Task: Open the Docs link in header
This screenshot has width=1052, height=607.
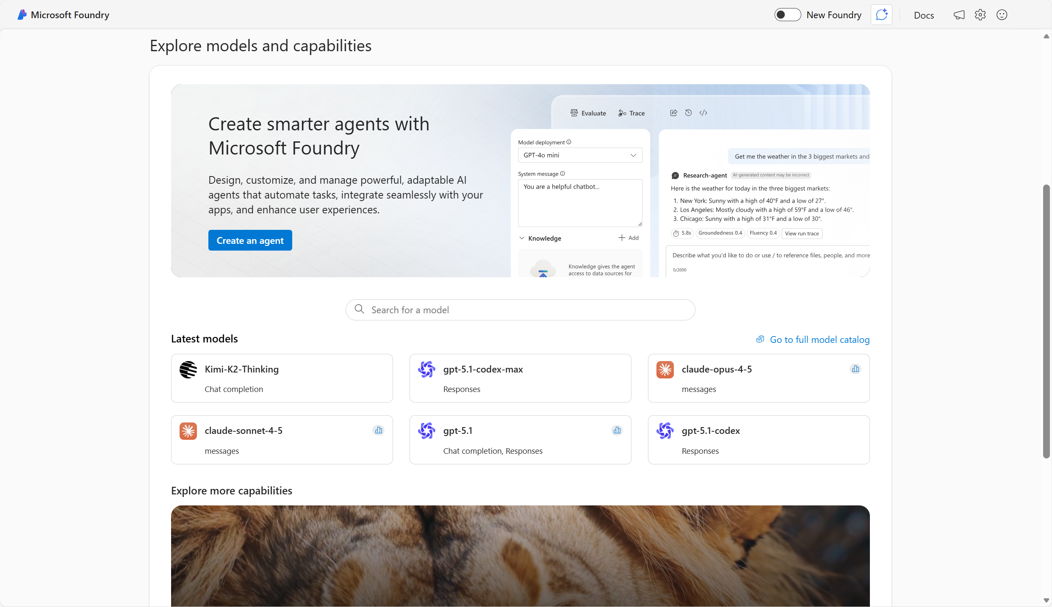Action: tap(924, 15)
